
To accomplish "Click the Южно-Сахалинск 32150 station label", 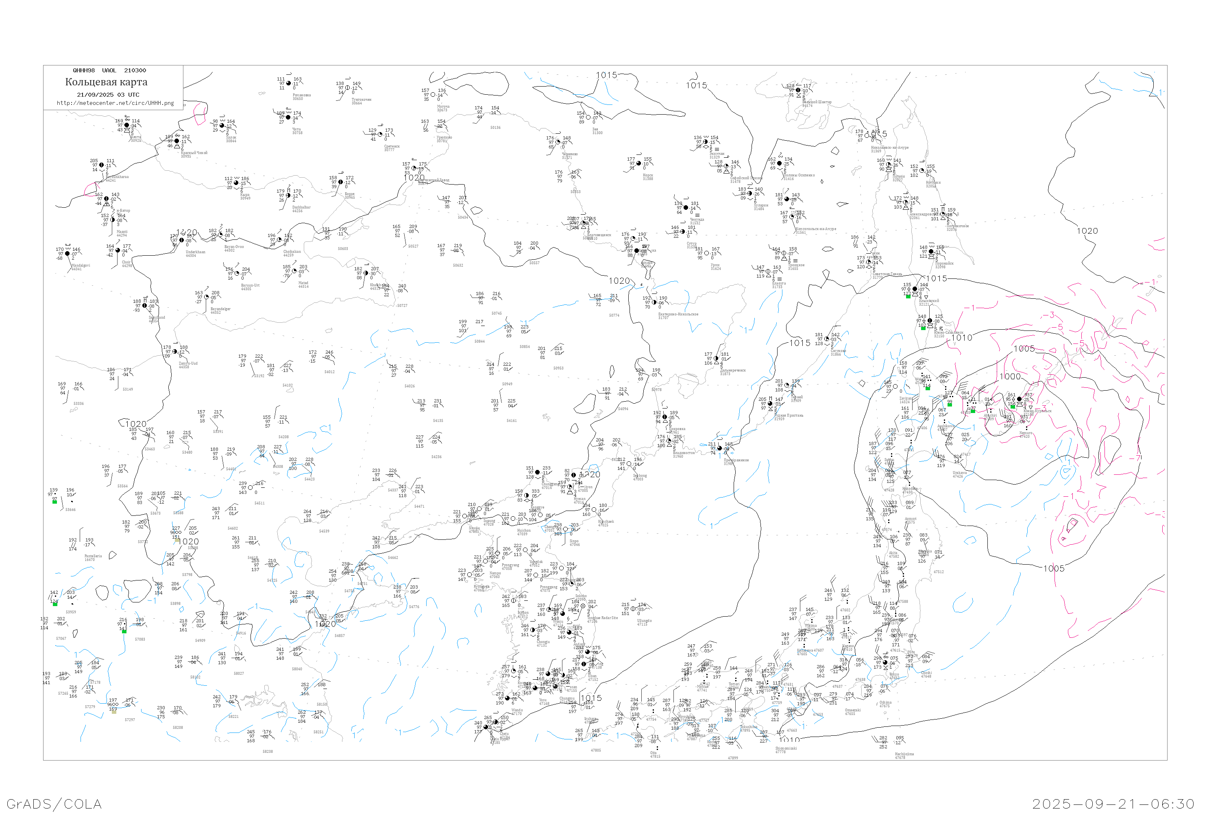I will click(x=948, y=334).
